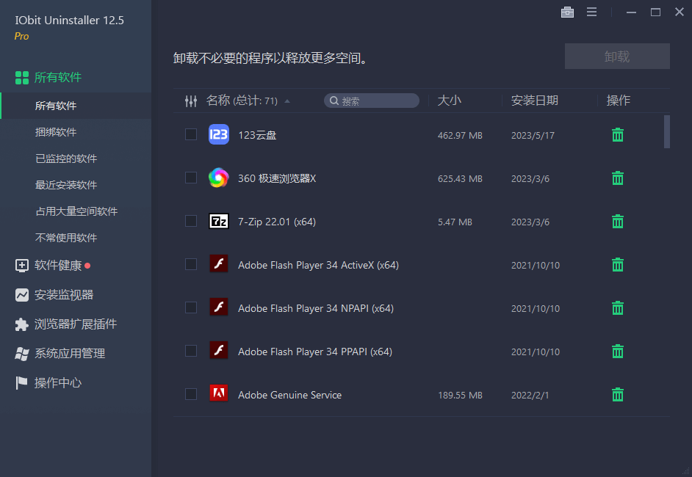
Task: Click the 操作 column header
Action: [618, 101]
